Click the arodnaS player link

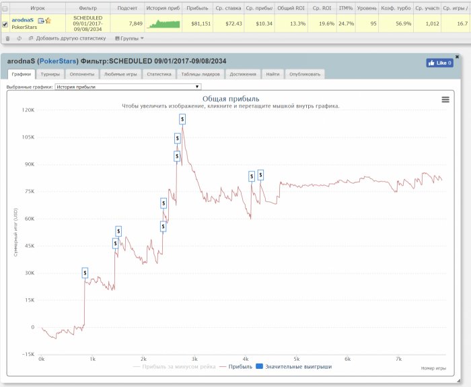tap(22, 20)
